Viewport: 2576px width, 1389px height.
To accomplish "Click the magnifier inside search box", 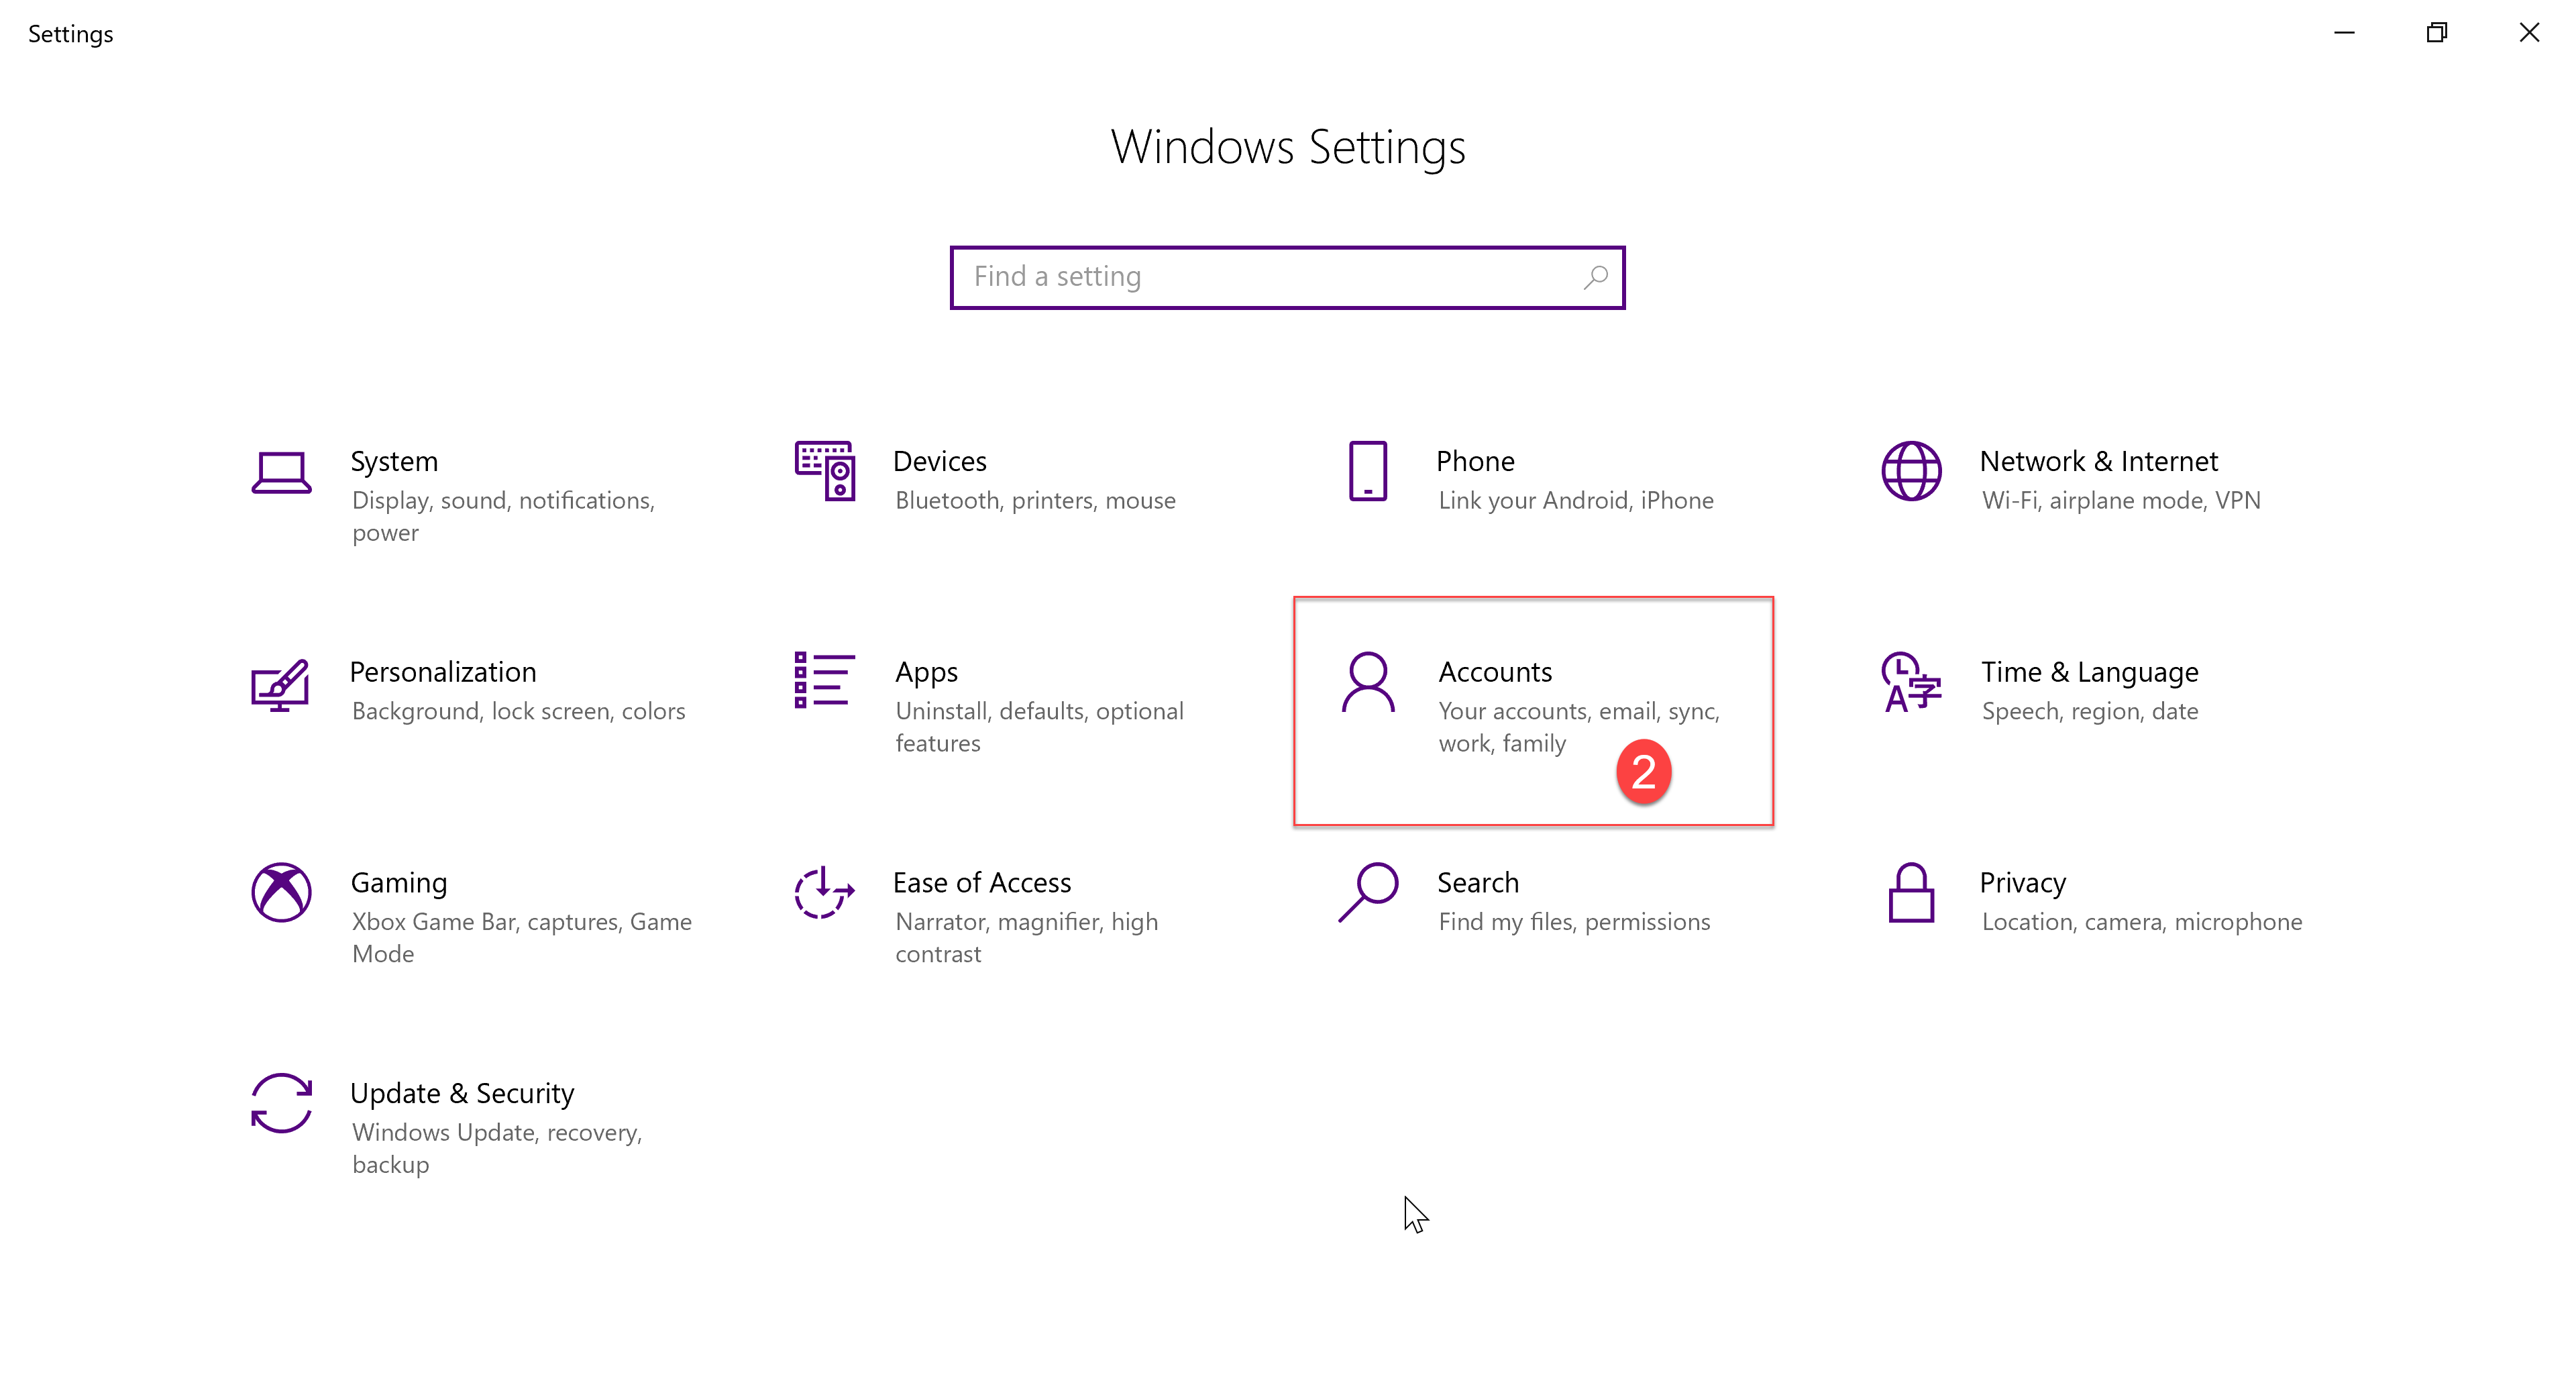I will click(x=1596, y=277).
